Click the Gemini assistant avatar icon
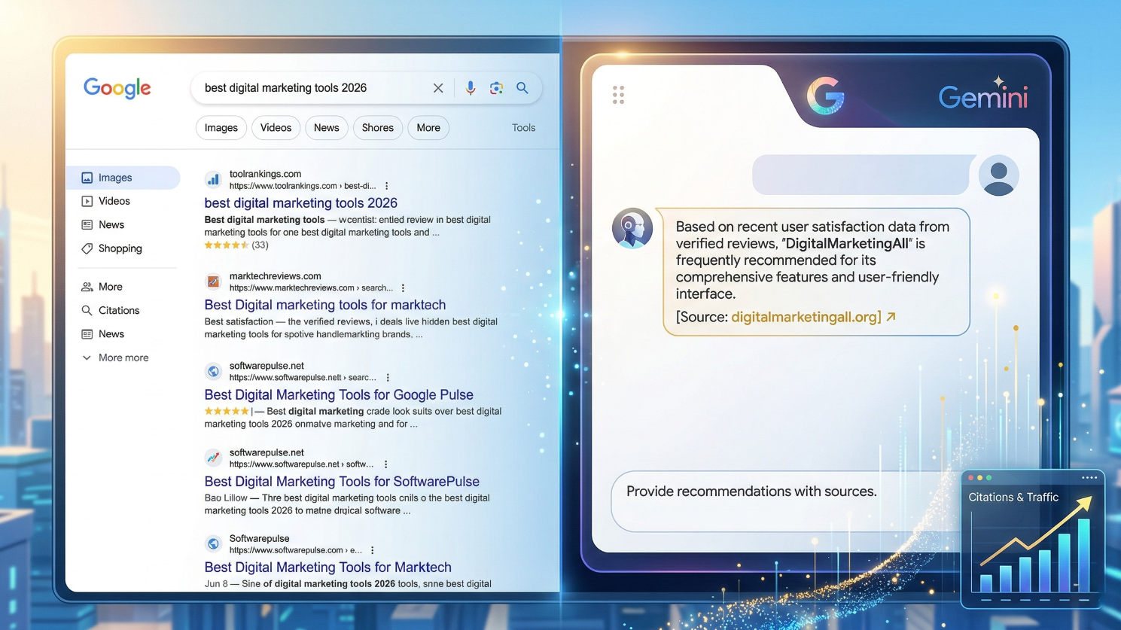1121x630 pixels. (x=632, y=229)
